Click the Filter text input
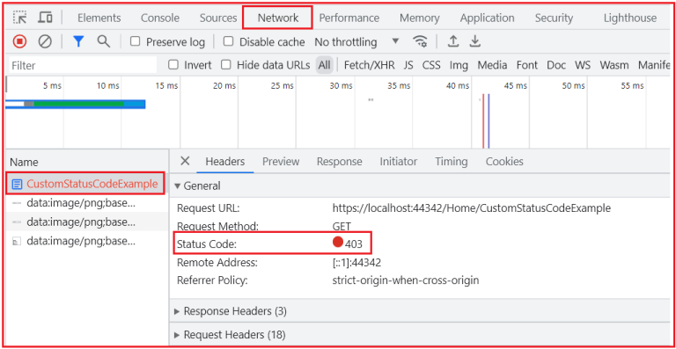Image resolution: width=676 pixels, height=349 pixels. click(83, 65)
